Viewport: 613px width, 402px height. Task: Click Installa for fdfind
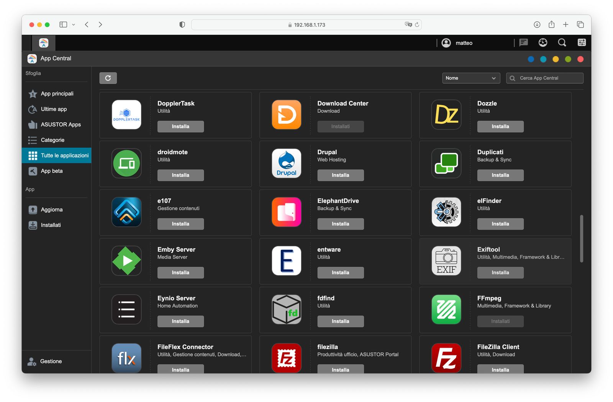click(x=341, y=321)
